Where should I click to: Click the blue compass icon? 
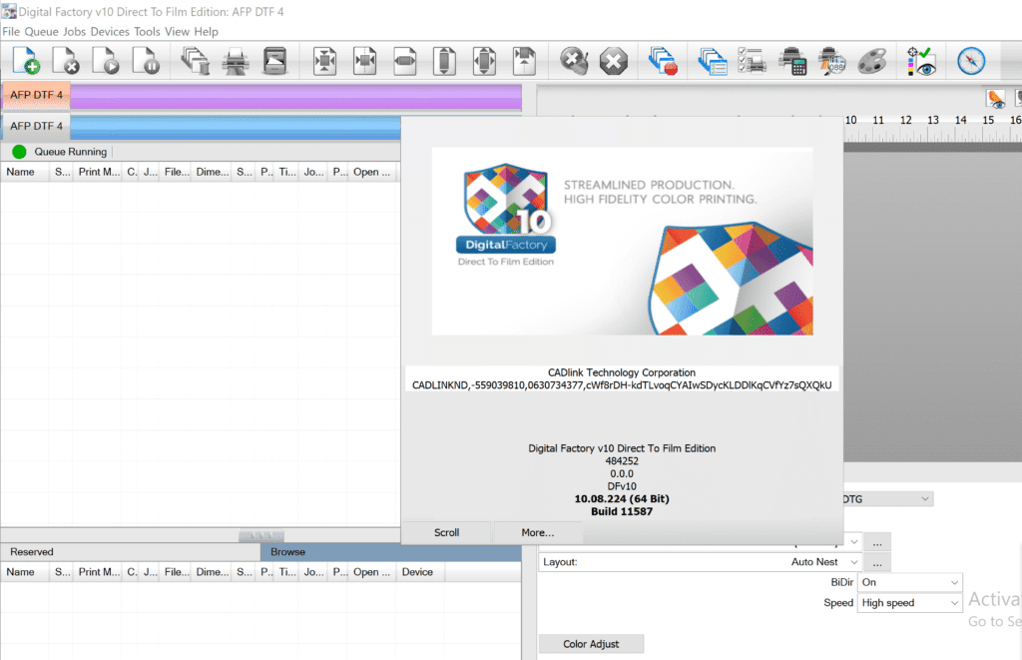[x=971, y=61]
